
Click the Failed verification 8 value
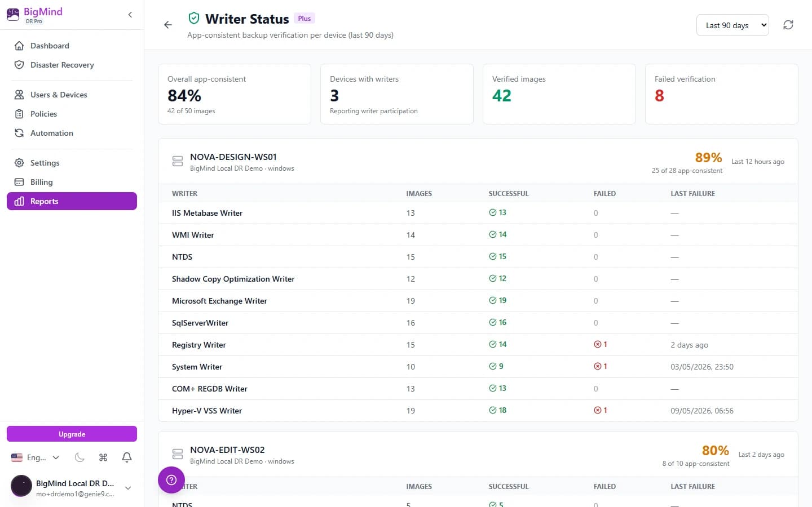click(659, 96)
